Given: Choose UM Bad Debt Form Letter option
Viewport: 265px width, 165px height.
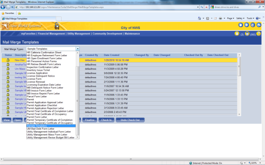Looking at the screenshot, I should click(x=41, y=129).
